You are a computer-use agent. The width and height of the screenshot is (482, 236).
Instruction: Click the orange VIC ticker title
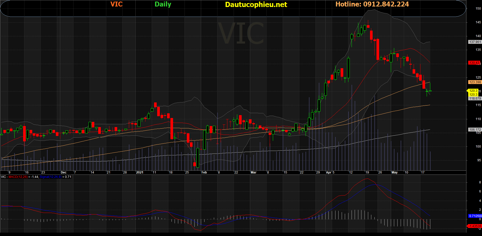(116, 4)
